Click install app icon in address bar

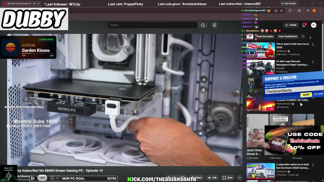pos(276,11)
